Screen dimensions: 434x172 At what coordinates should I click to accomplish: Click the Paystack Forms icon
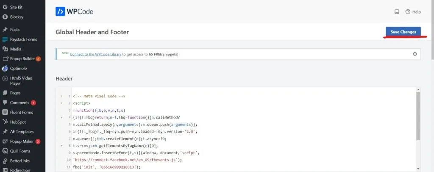coord(5,39)
